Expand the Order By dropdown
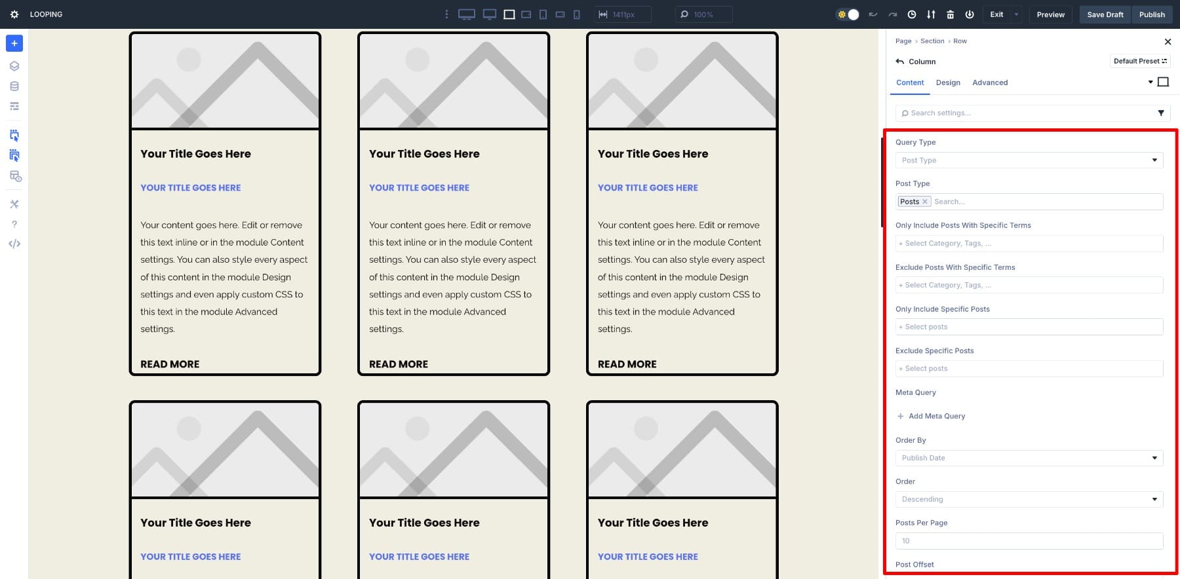 coord(1029,458)
